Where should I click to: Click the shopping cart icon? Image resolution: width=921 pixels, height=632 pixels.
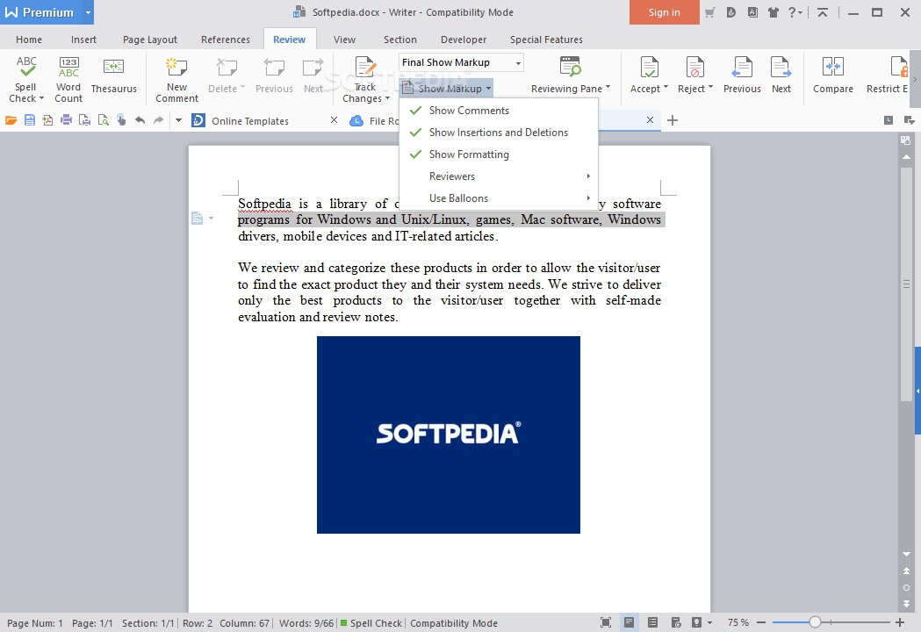tap(710, 12)
